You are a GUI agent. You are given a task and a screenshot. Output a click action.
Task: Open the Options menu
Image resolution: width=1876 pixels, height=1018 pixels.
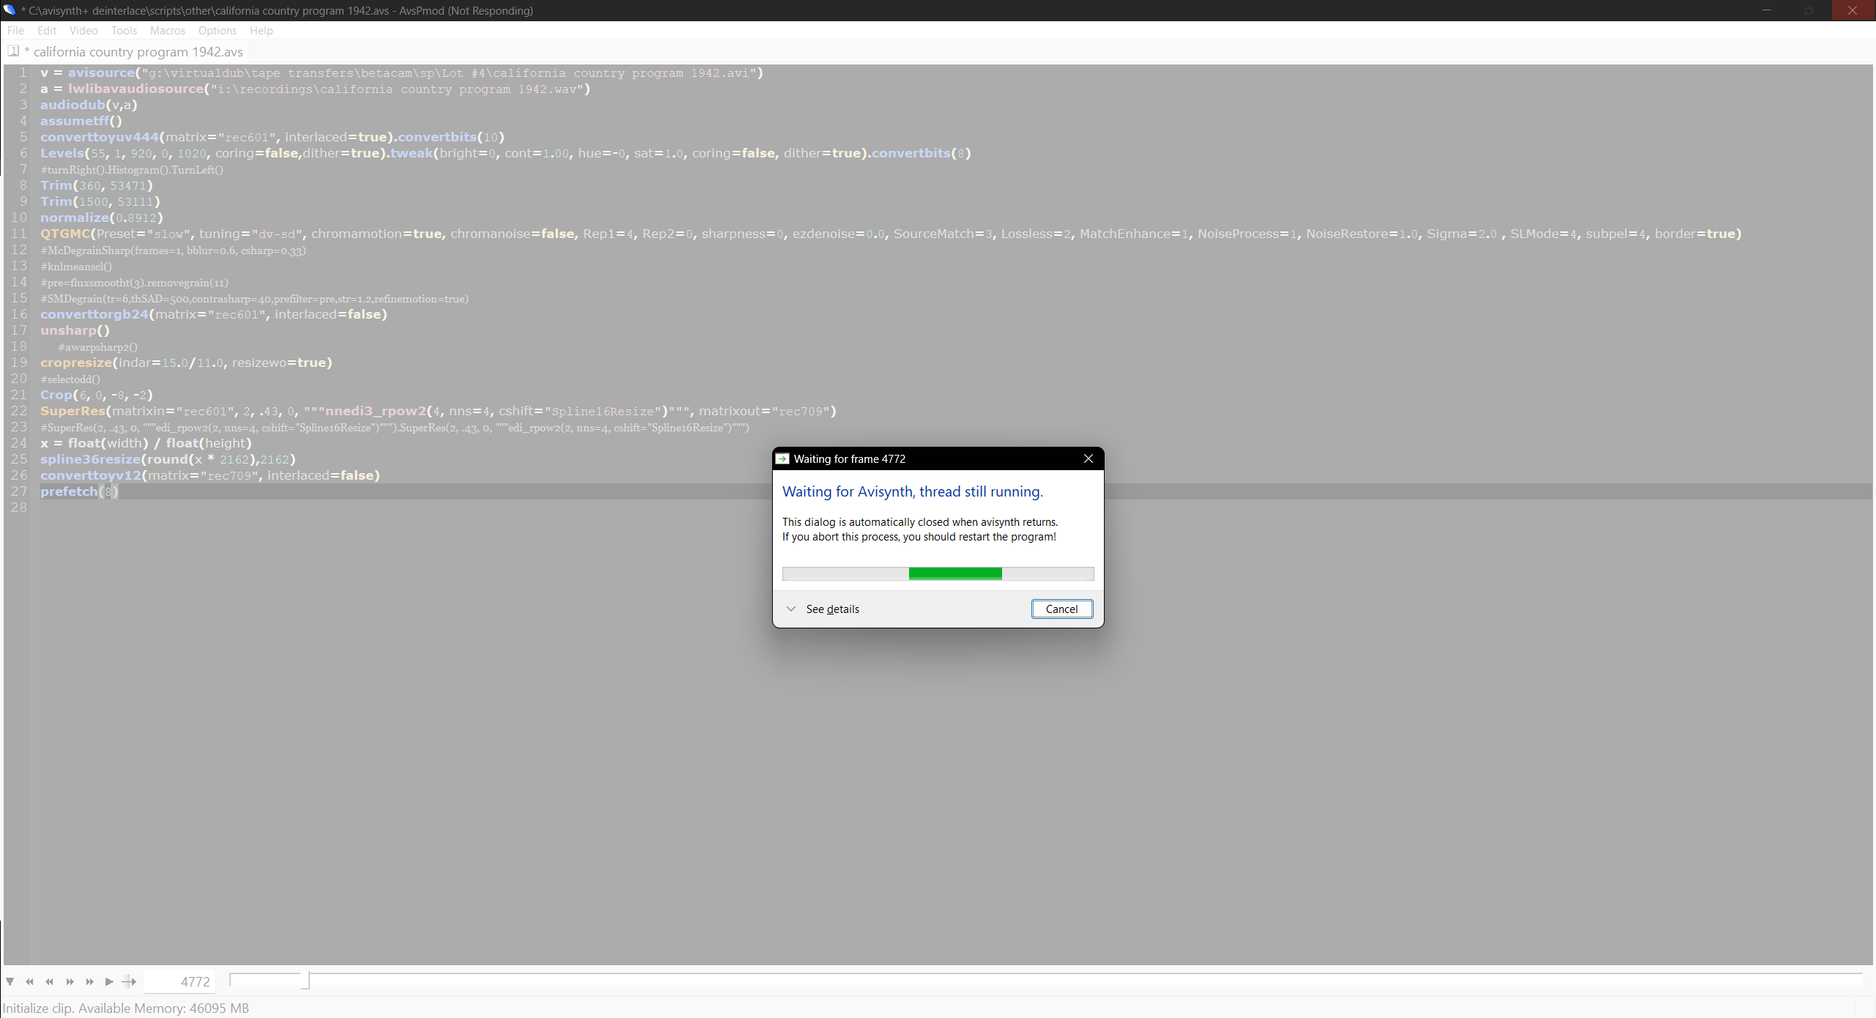(217, 31)
